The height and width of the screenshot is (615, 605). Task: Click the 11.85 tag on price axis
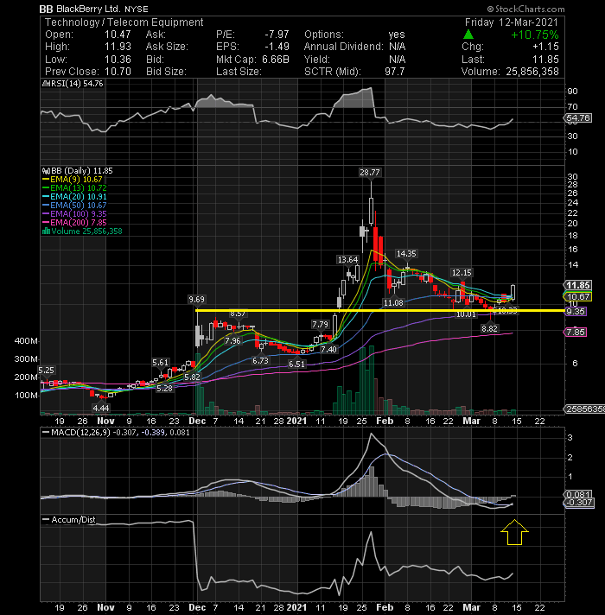[x=578, y=286]
